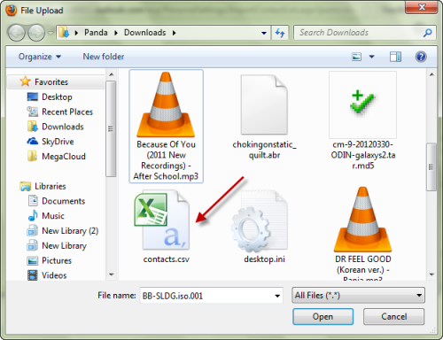
Task: Click New folder in the toolbar
Action: [x=104, y=57]
